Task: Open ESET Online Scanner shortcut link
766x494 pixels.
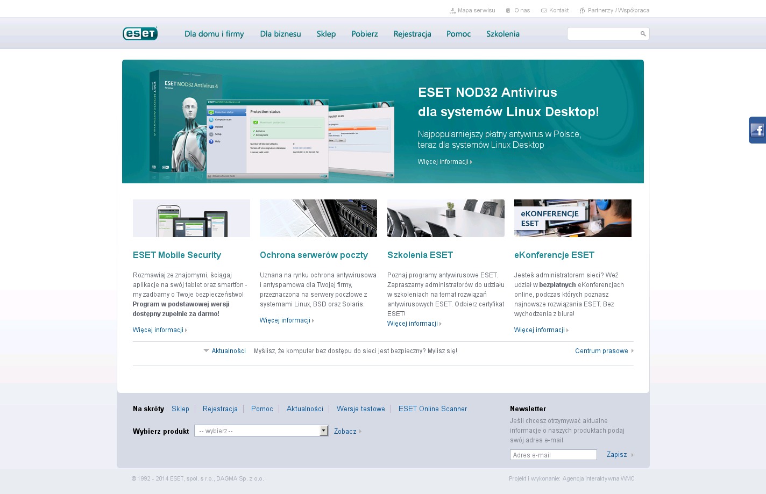Action: tap(432, 409)
